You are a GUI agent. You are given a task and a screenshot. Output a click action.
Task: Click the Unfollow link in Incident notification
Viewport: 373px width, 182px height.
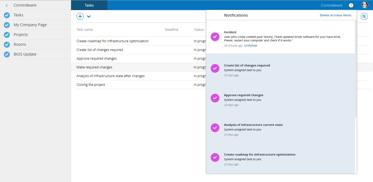point(251,45)
